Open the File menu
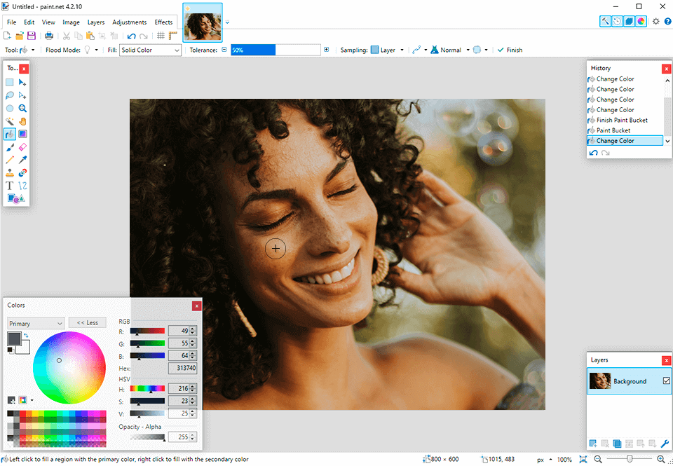The height and width of the screenshot is (466, 673). 12,22
